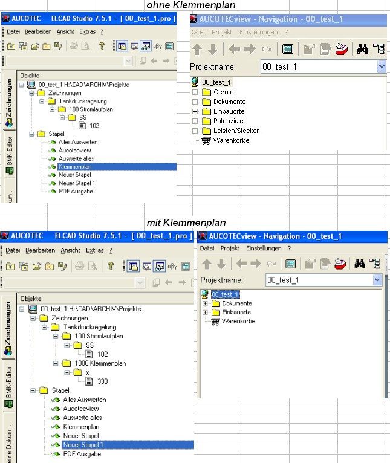This screenshot has height=463, width=390.
Task: Click the help question-mark icon in the mit Klemmenplan ELCAD toolbar
Action: click(x=111, y=266)
